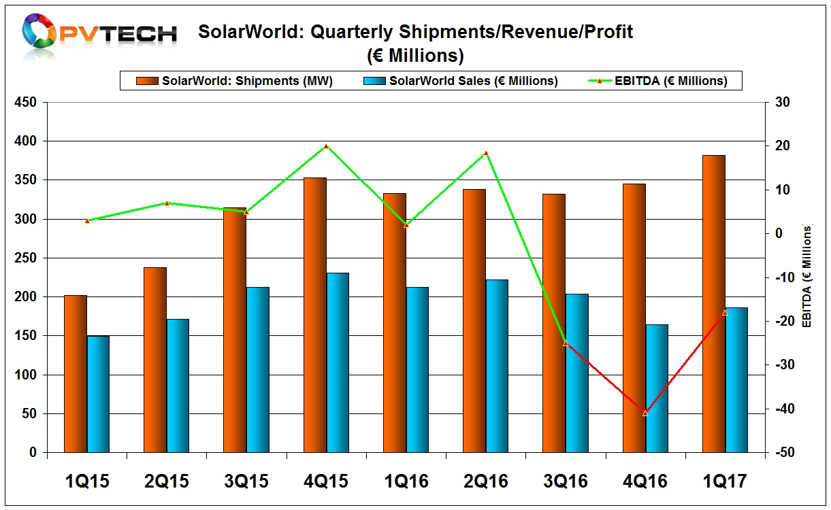Click the EBITDA data point for 1Q17
Image resolution: width=831 pixels, height=510 pixels.
point(724,313)
